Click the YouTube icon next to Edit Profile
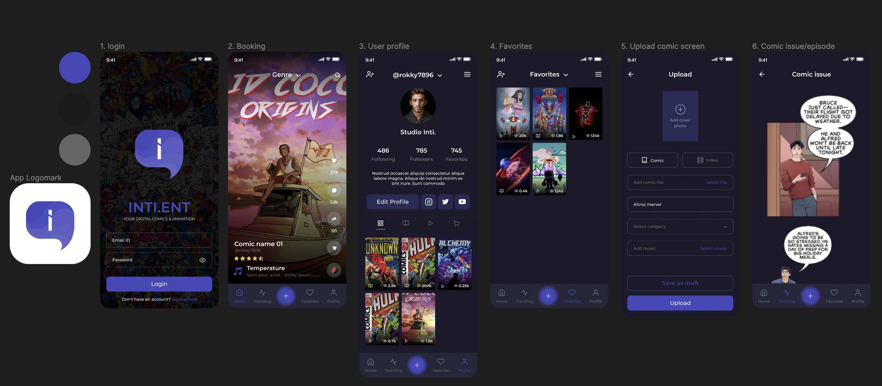 point(462,202)
